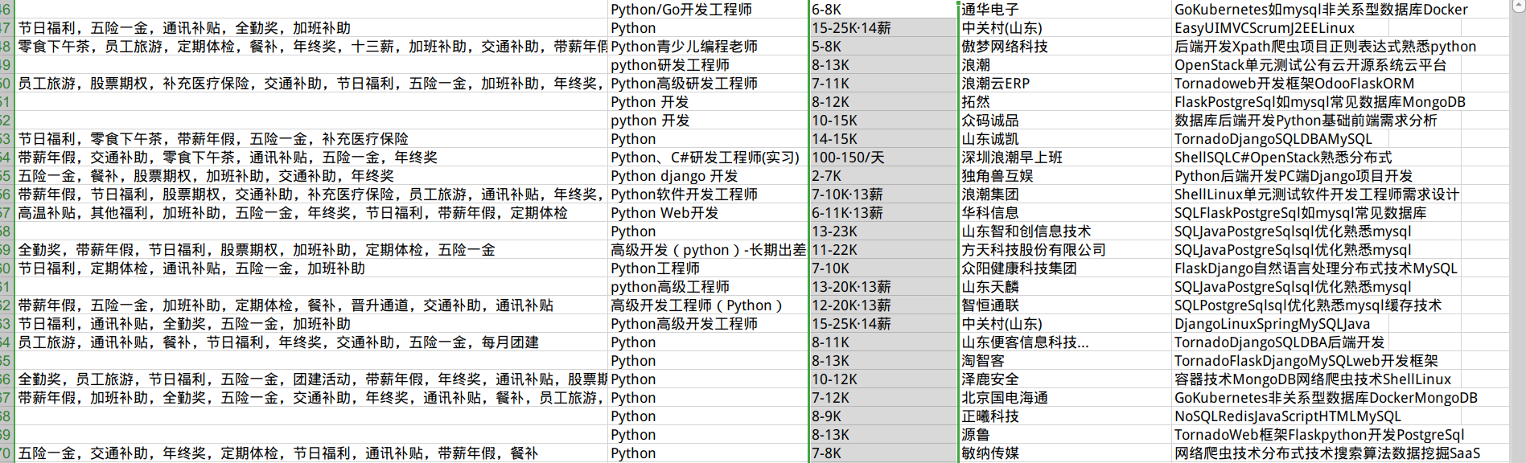Click the 7-11K salary cell
This screenshot has width=1526, height=463.
883,84
